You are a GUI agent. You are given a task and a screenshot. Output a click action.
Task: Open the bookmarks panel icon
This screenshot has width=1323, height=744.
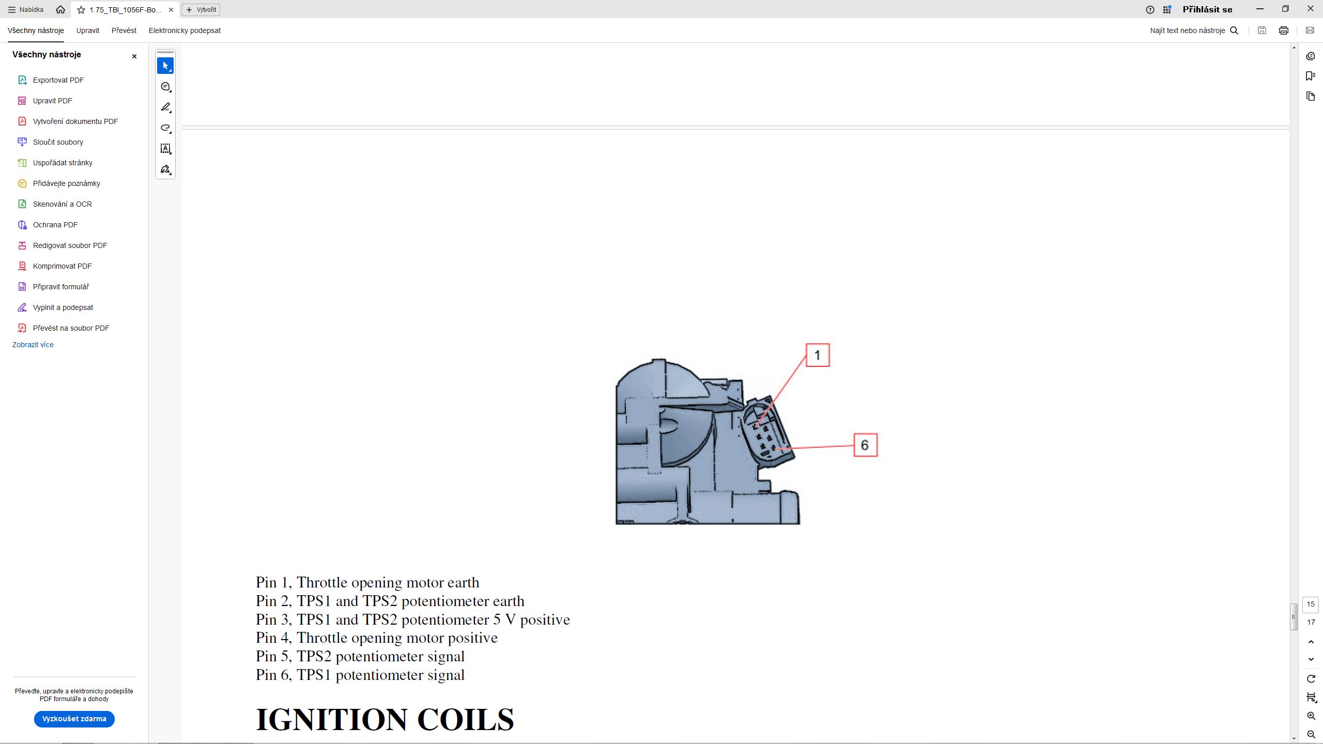click(1310, 76)
